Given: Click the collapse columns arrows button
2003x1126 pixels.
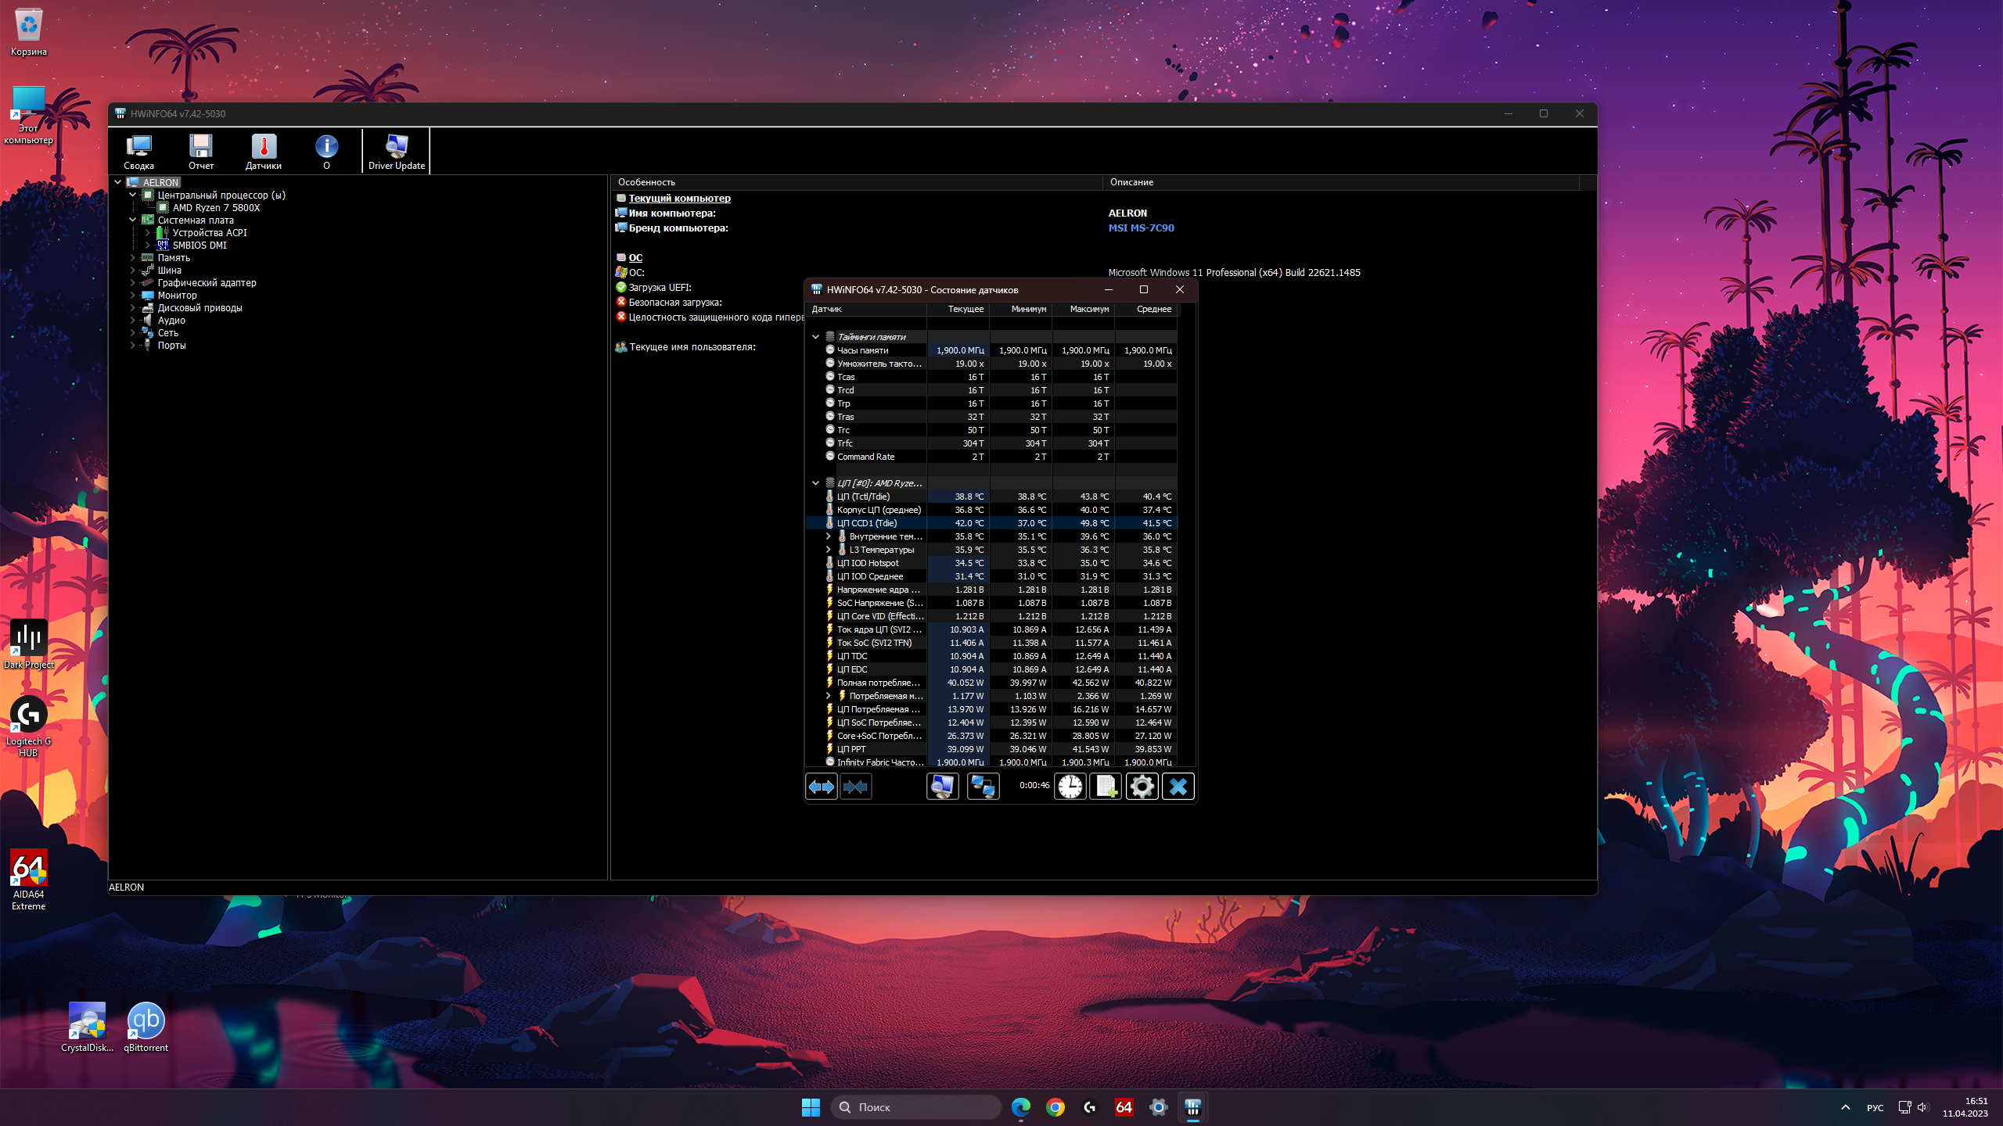Looking at the screenshot, I should [855, 787].
